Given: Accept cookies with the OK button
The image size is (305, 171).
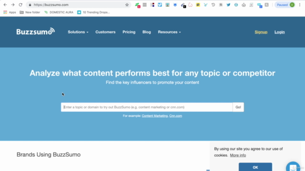Looking at the screenshot, I should [x=255, y=167].
